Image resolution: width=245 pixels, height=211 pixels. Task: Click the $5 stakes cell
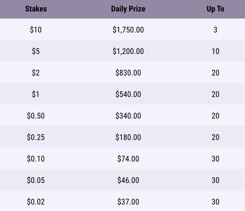36,51
